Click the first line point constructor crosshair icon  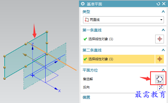160,39
